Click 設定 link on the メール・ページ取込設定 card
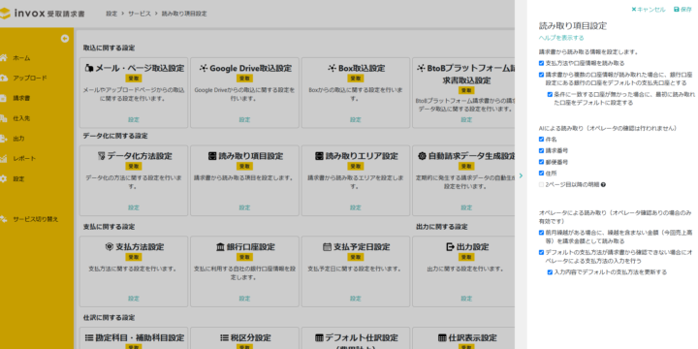Image resolution: width=698 pixels, height=349 pixels. pos(134,120)
